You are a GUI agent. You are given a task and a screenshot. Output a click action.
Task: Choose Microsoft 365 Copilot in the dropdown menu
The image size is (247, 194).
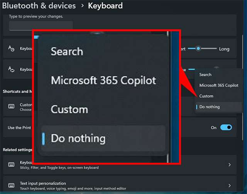point(218,85)
